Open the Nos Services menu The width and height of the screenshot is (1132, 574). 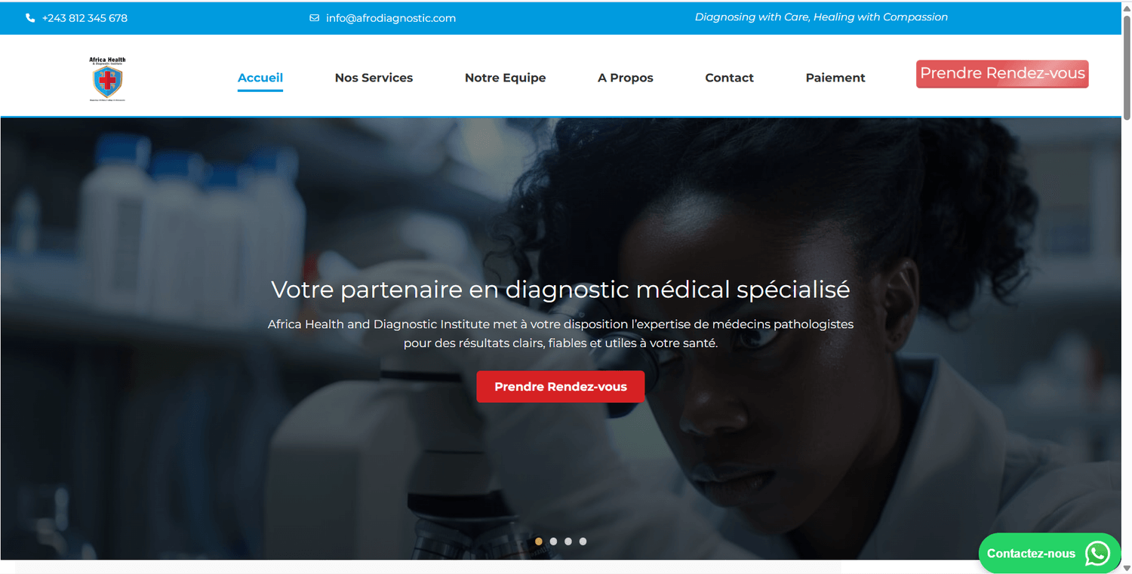(x=374, y=78)
